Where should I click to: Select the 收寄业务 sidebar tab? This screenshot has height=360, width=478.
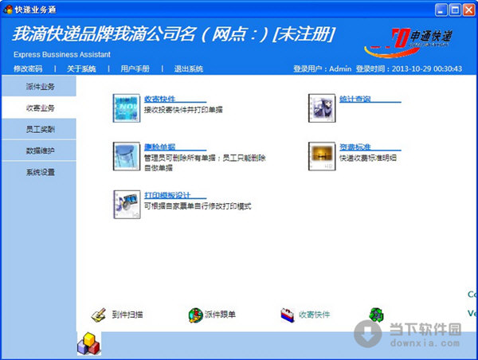point(39,108)
